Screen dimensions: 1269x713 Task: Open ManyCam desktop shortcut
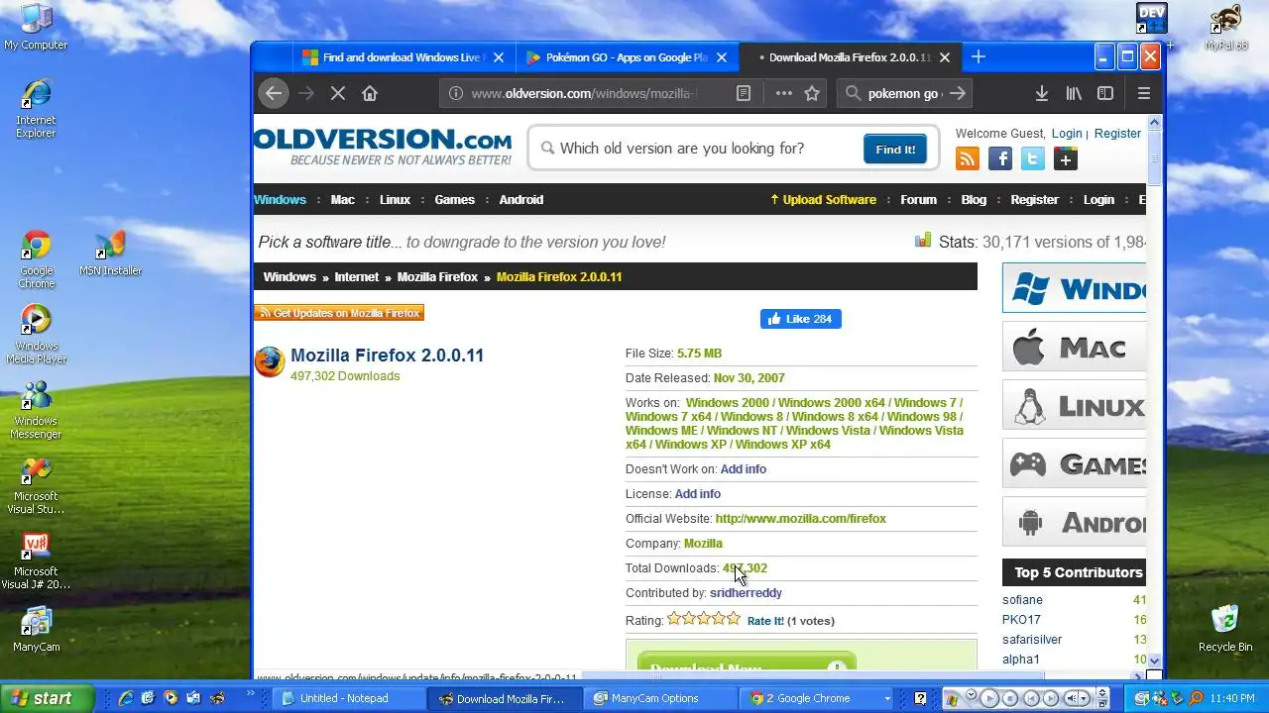click(x=37, y=630)
